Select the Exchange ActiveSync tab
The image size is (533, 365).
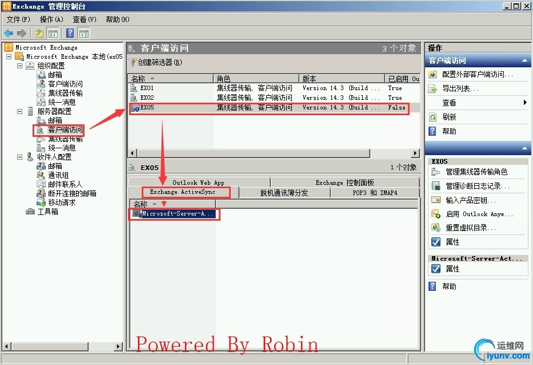(183, 192)
